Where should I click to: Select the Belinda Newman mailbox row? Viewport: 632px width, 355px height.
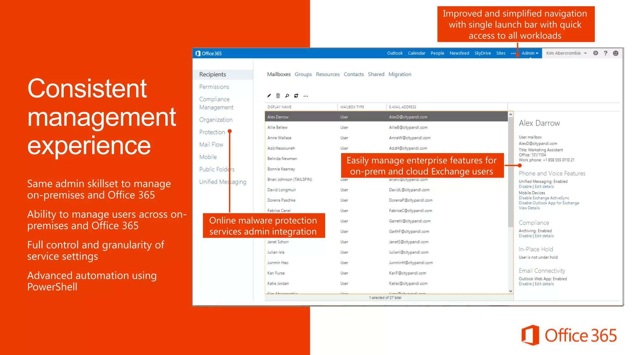303,159
